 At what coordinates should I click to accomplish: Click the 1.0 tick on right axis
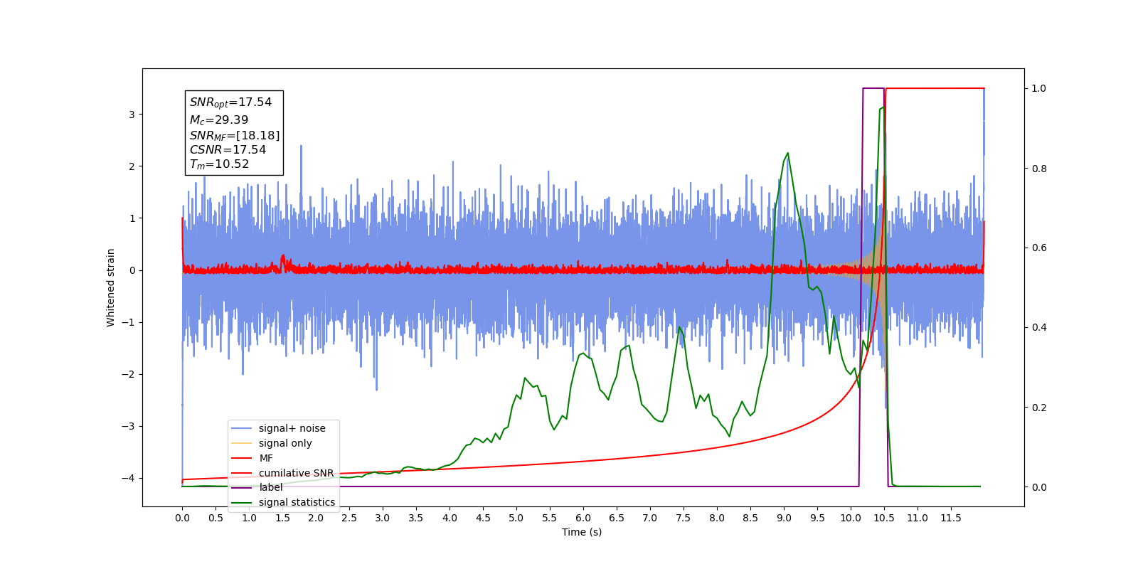tap(1039, 89)
